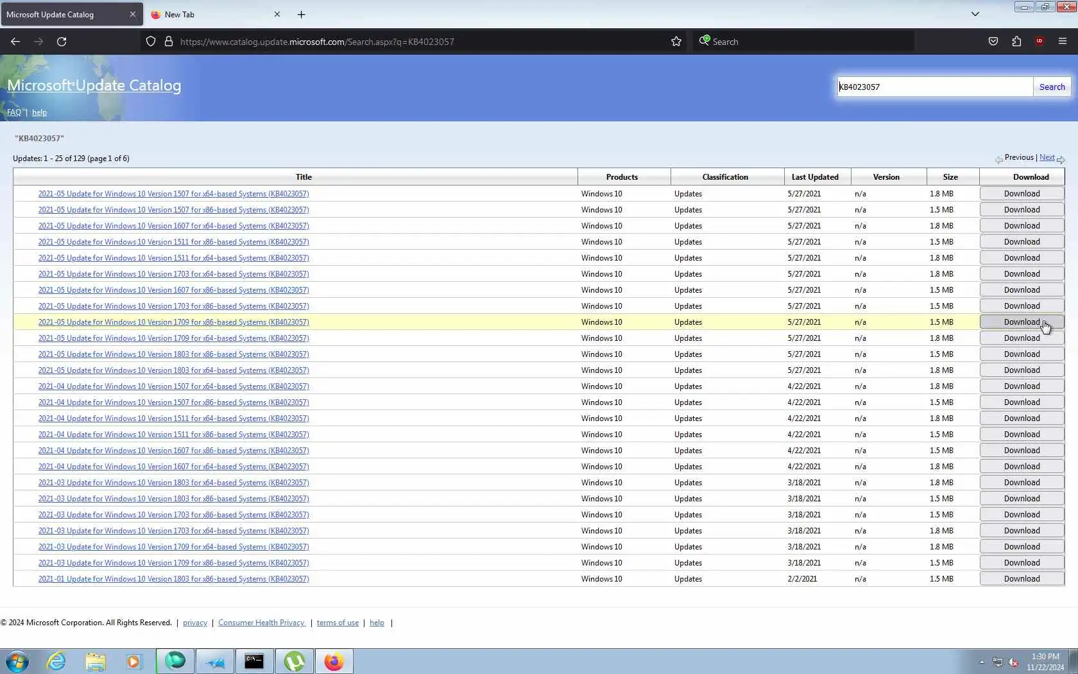This screenshot has height=674, width=1078.
Task: Download 2021-04 Update for Version 1607 x86
Action: click(1022, 451)
